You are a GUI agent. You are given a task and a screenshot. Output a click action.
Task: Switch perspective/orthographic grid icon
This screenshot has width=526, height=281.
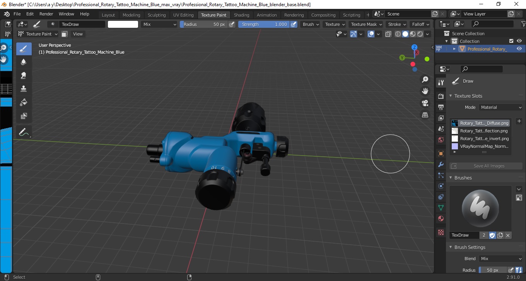click(425, 115)
